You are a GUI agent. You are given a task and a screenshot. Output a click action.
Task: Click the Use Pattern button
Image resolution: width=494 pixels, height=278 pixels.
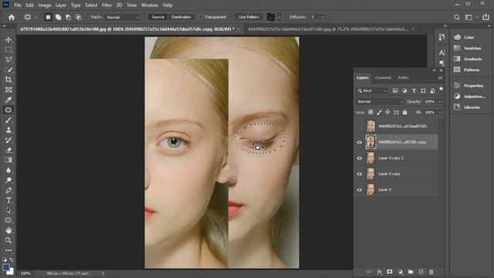pos(249,17)
